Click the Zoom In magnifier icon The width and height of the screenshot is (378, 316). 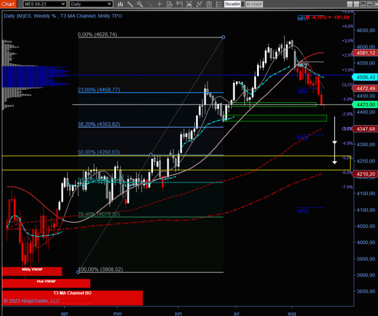140,4
